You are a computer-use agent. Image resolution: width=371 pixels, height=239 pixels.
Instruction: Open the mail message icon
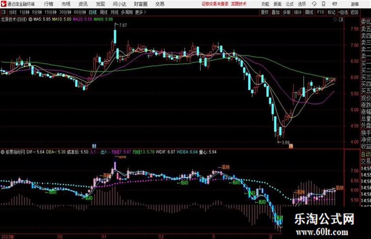click(x=334, y=4)
